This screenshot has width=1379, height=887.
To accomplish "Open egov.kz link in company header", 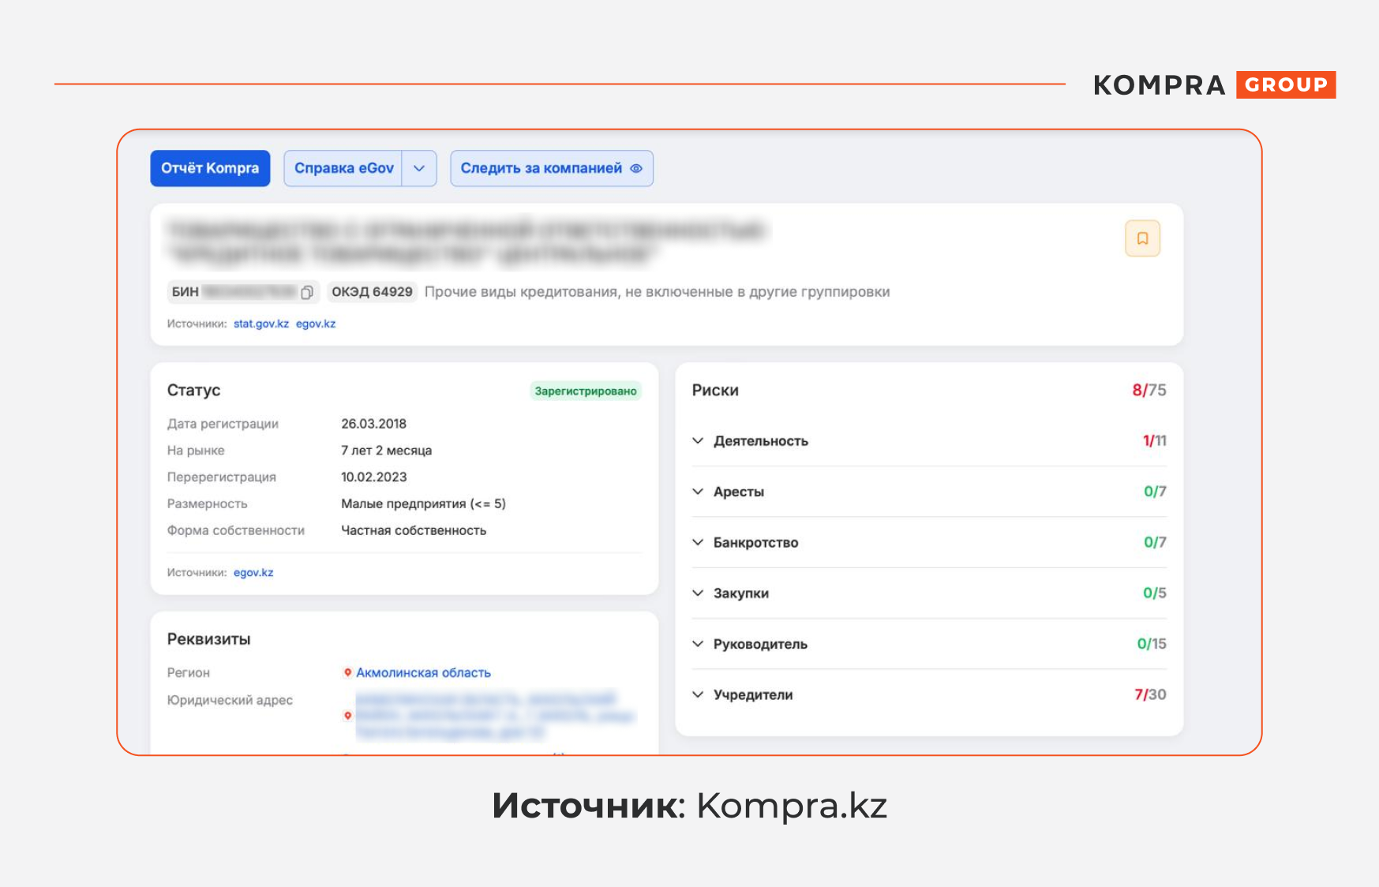I will 316,324.
